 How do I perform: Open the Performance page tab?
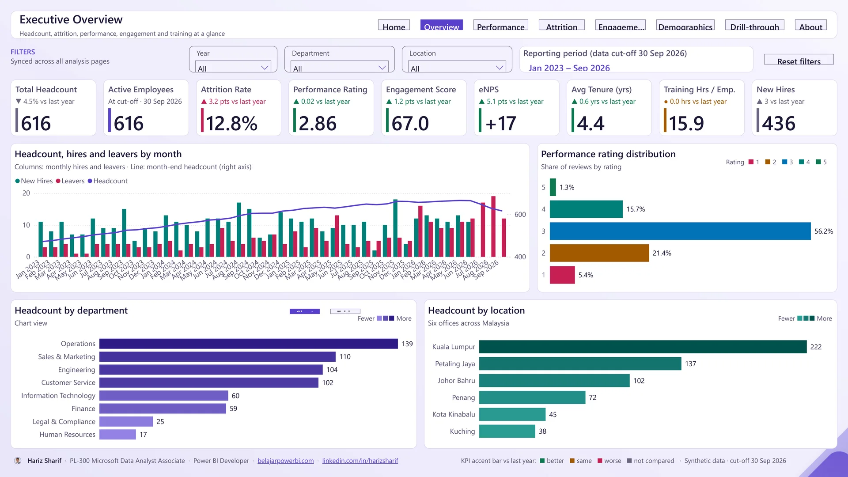501,25
